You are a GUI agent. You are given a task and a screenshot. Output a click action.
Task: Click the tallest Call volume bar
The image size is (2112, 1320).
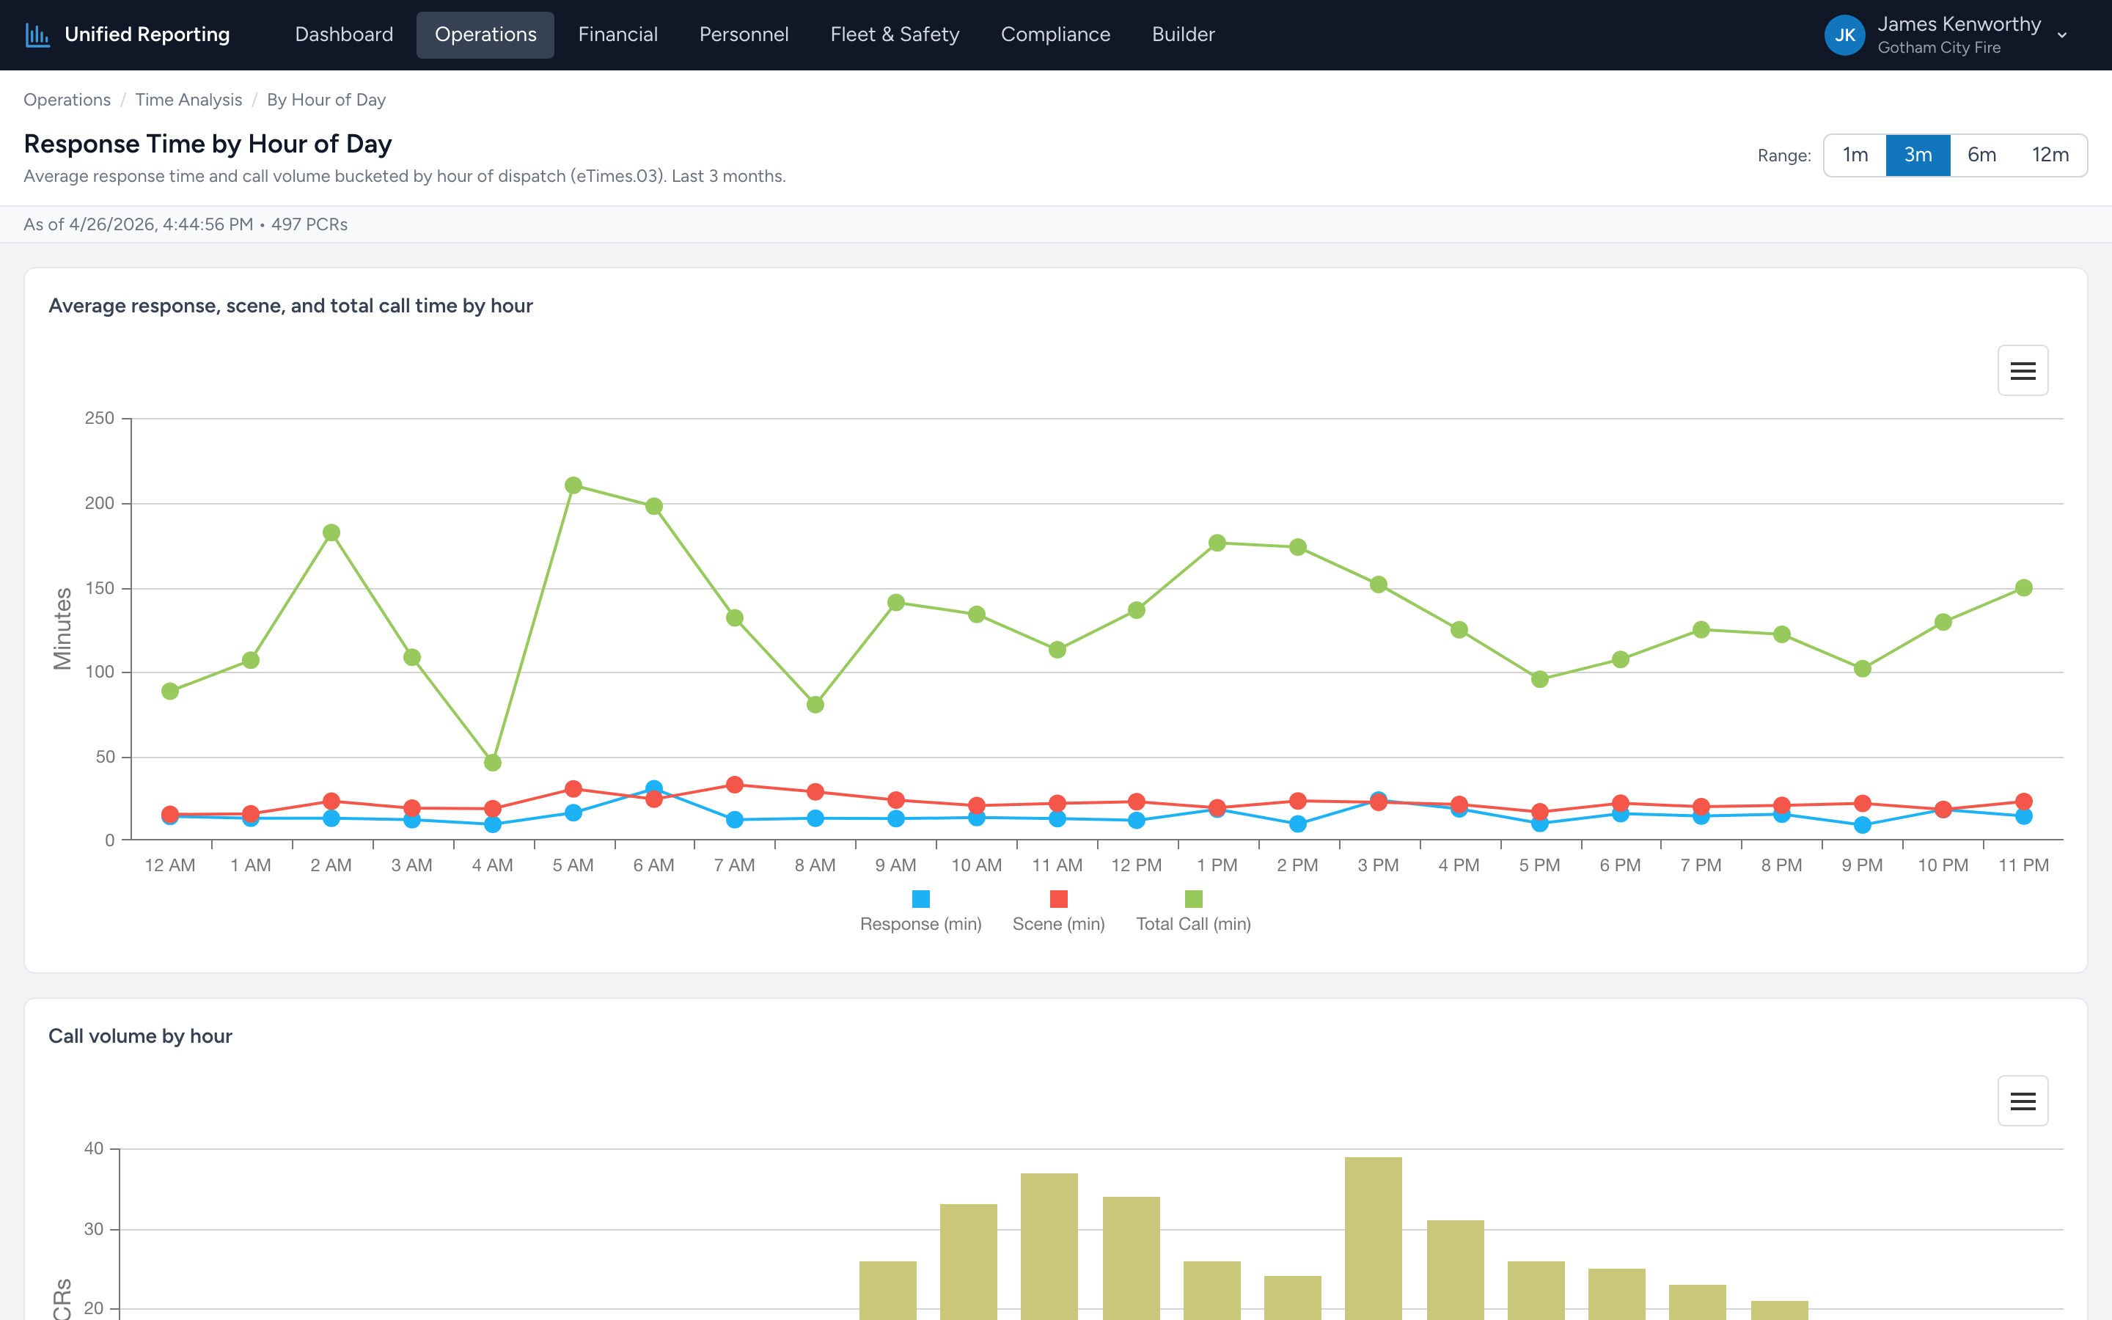1373,1239
